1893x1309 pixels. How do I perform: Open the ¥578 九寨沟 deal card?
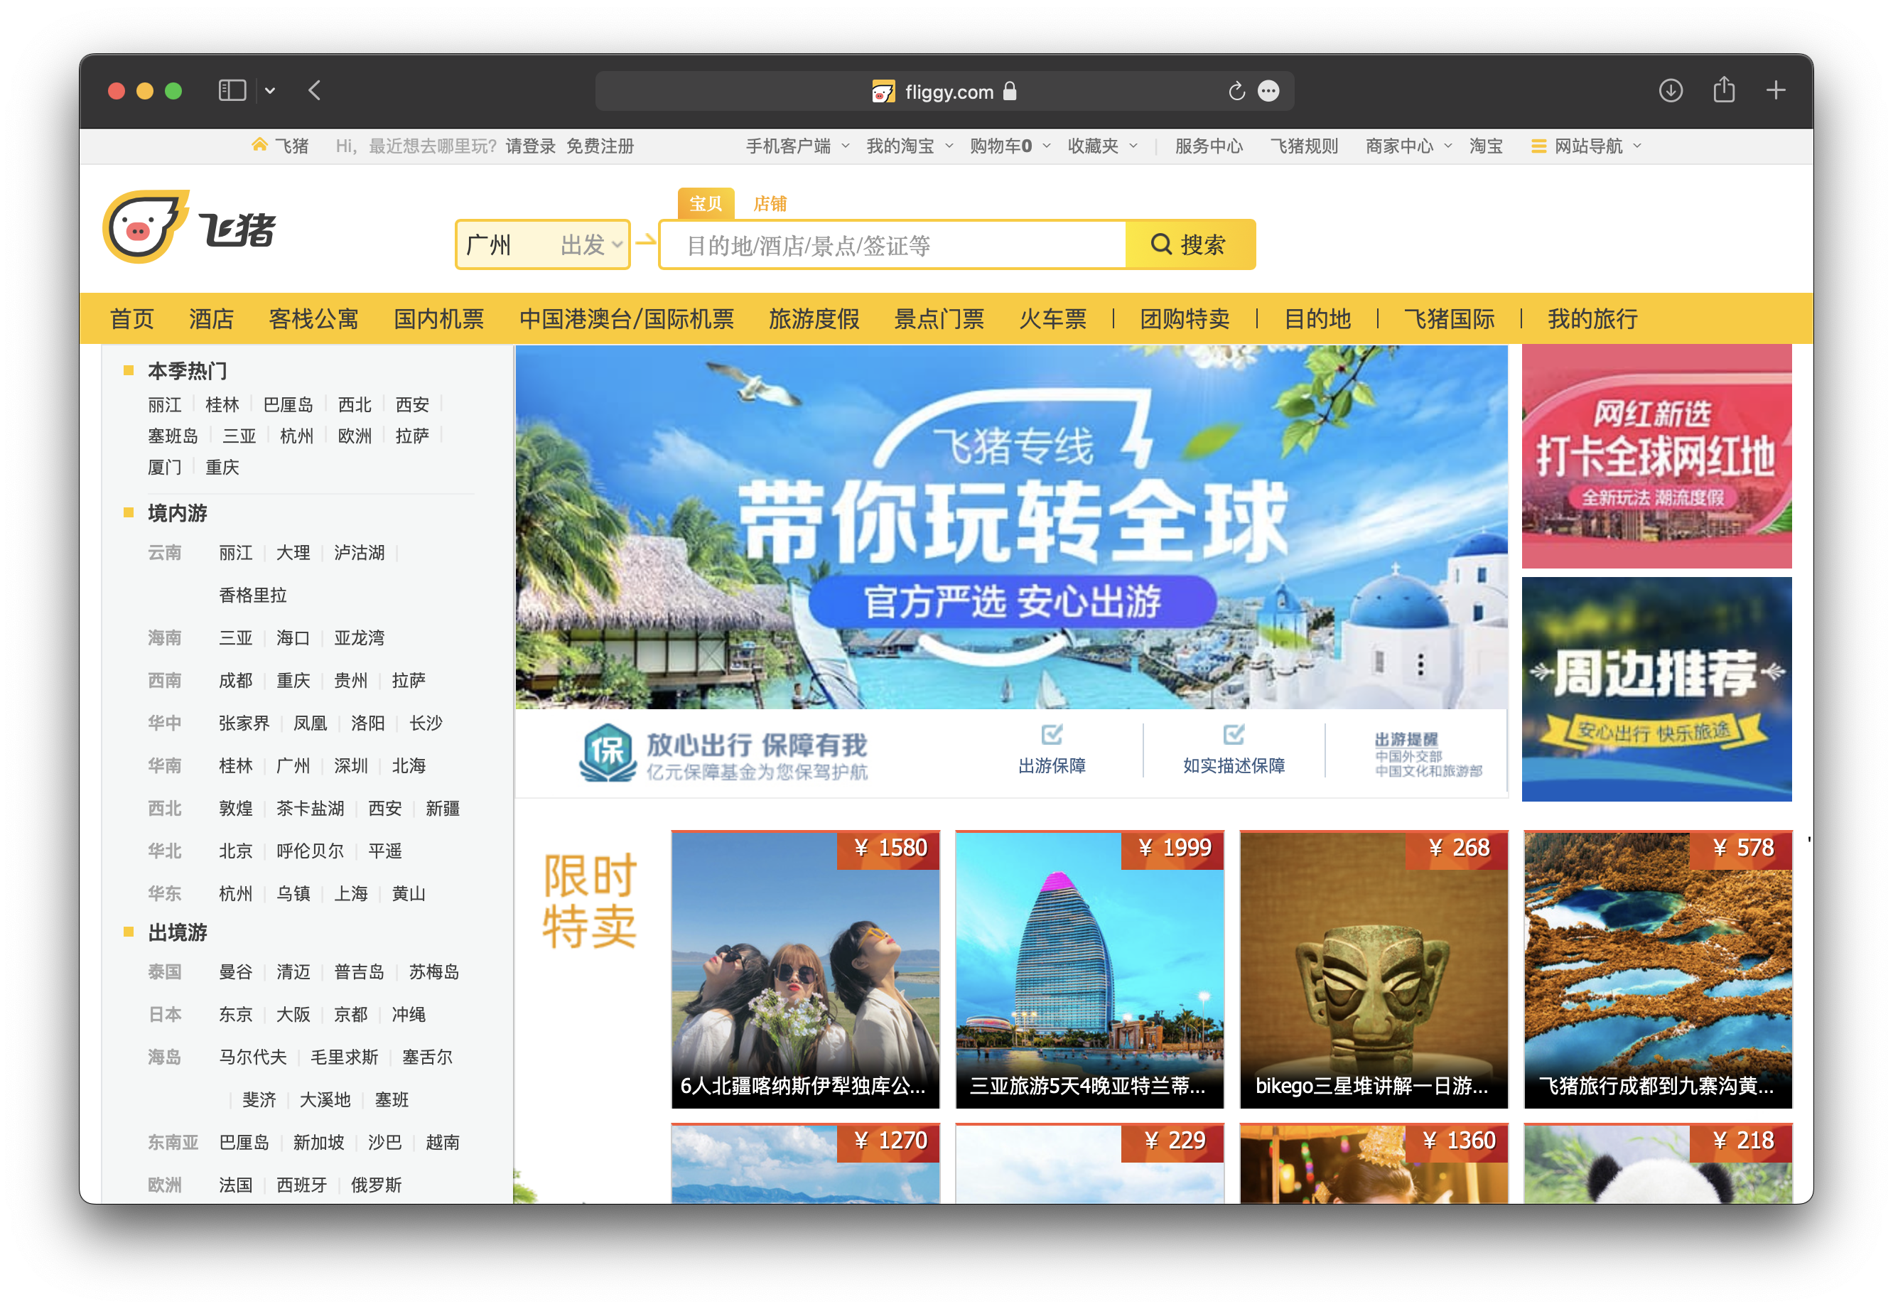(1658, 969)
